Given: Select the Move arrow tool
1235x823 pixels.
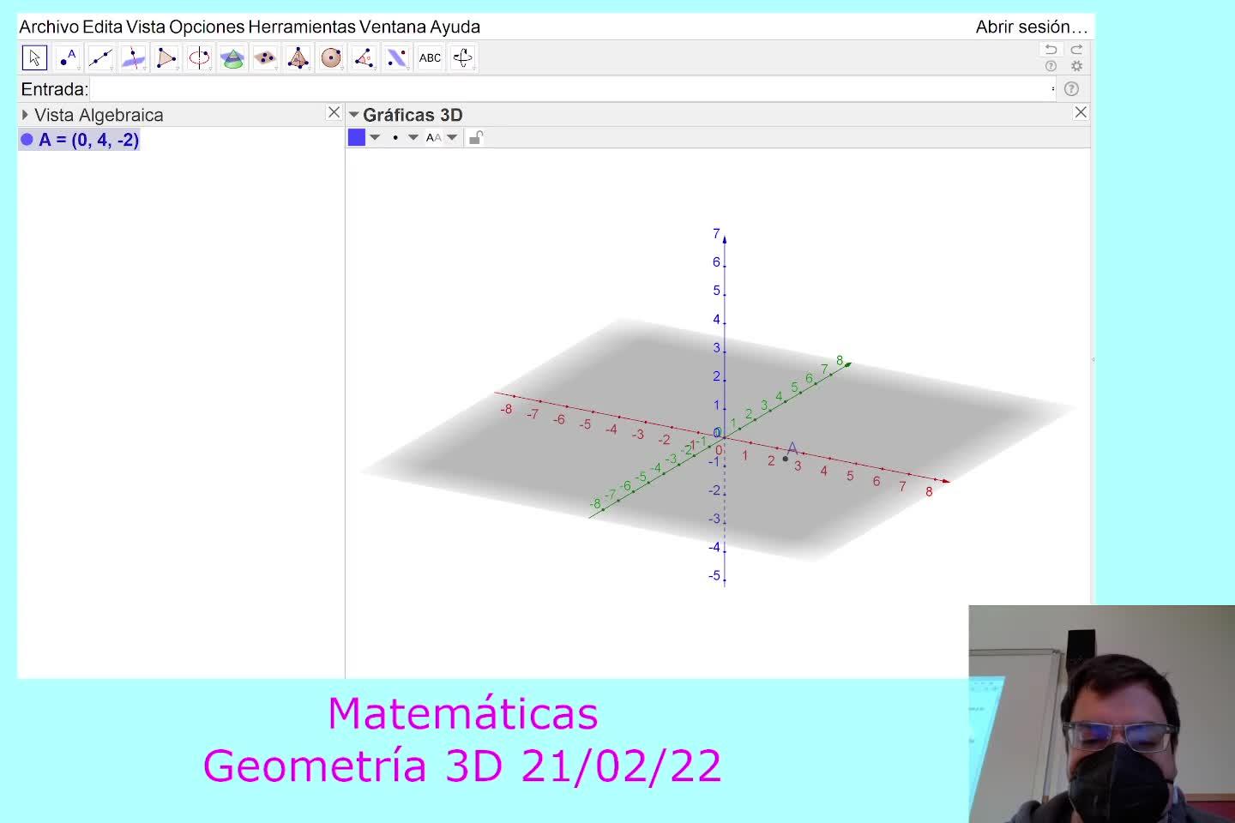Looking at the screenshot, I should [x=34, y=58].
